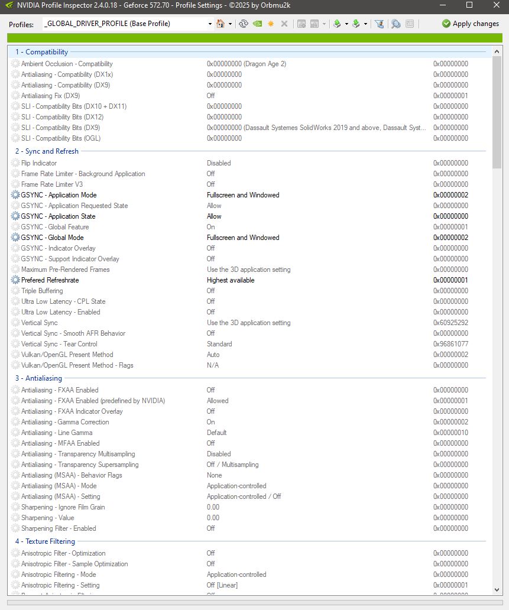
Task: Click the gear icon beside Triple Buffering
Action: click(15, 291)
